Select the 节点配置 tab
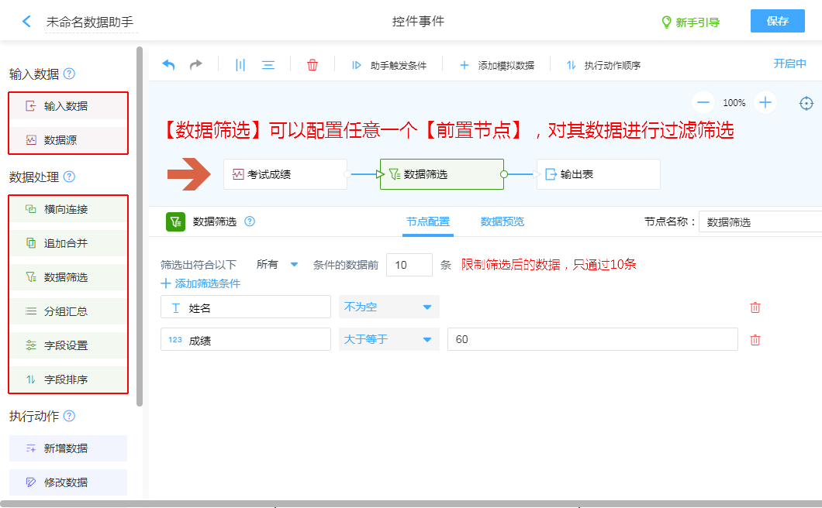 tap(428, 221)
